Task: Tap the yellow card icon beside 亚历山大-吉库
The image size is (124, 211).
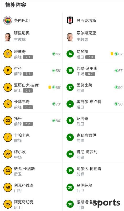Action: click(50, 87)
